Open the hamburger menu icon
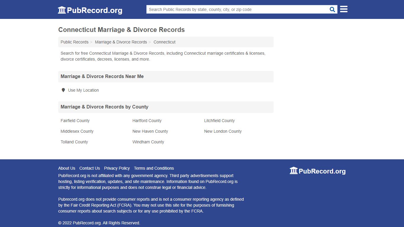 pyautogui.click(x=344, y=9)
